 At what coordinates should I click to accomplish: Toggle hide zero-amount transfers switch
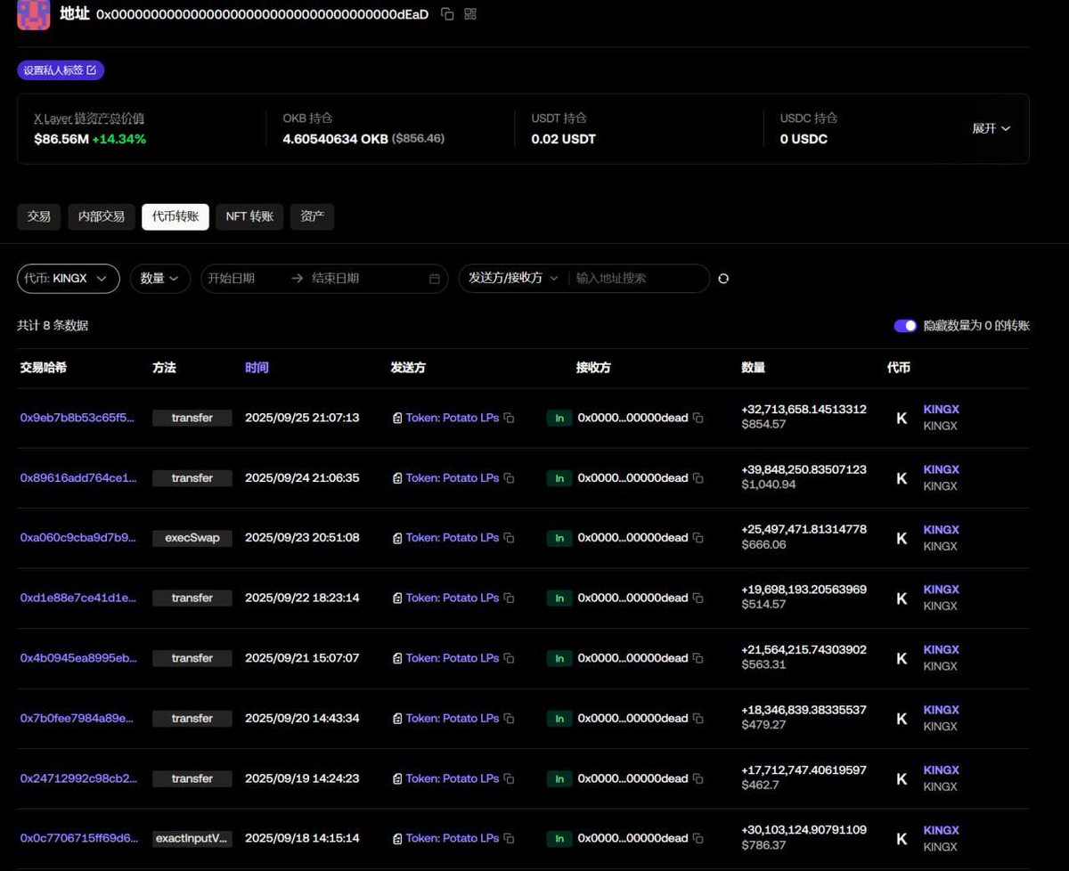(905, 326)
